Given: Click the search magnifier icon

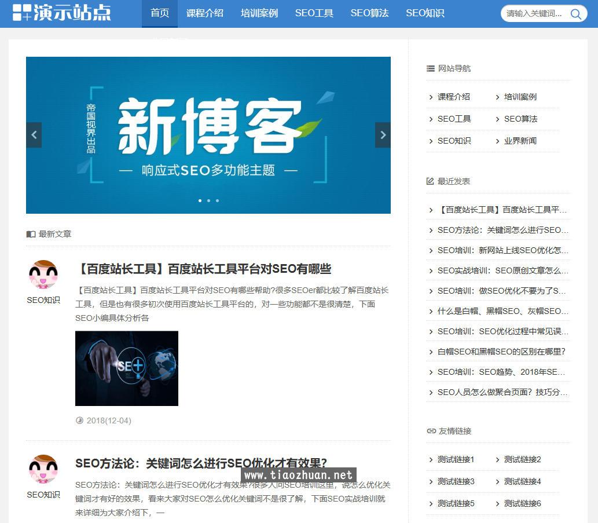Looking at the screenshot, I should coord(575,14).
